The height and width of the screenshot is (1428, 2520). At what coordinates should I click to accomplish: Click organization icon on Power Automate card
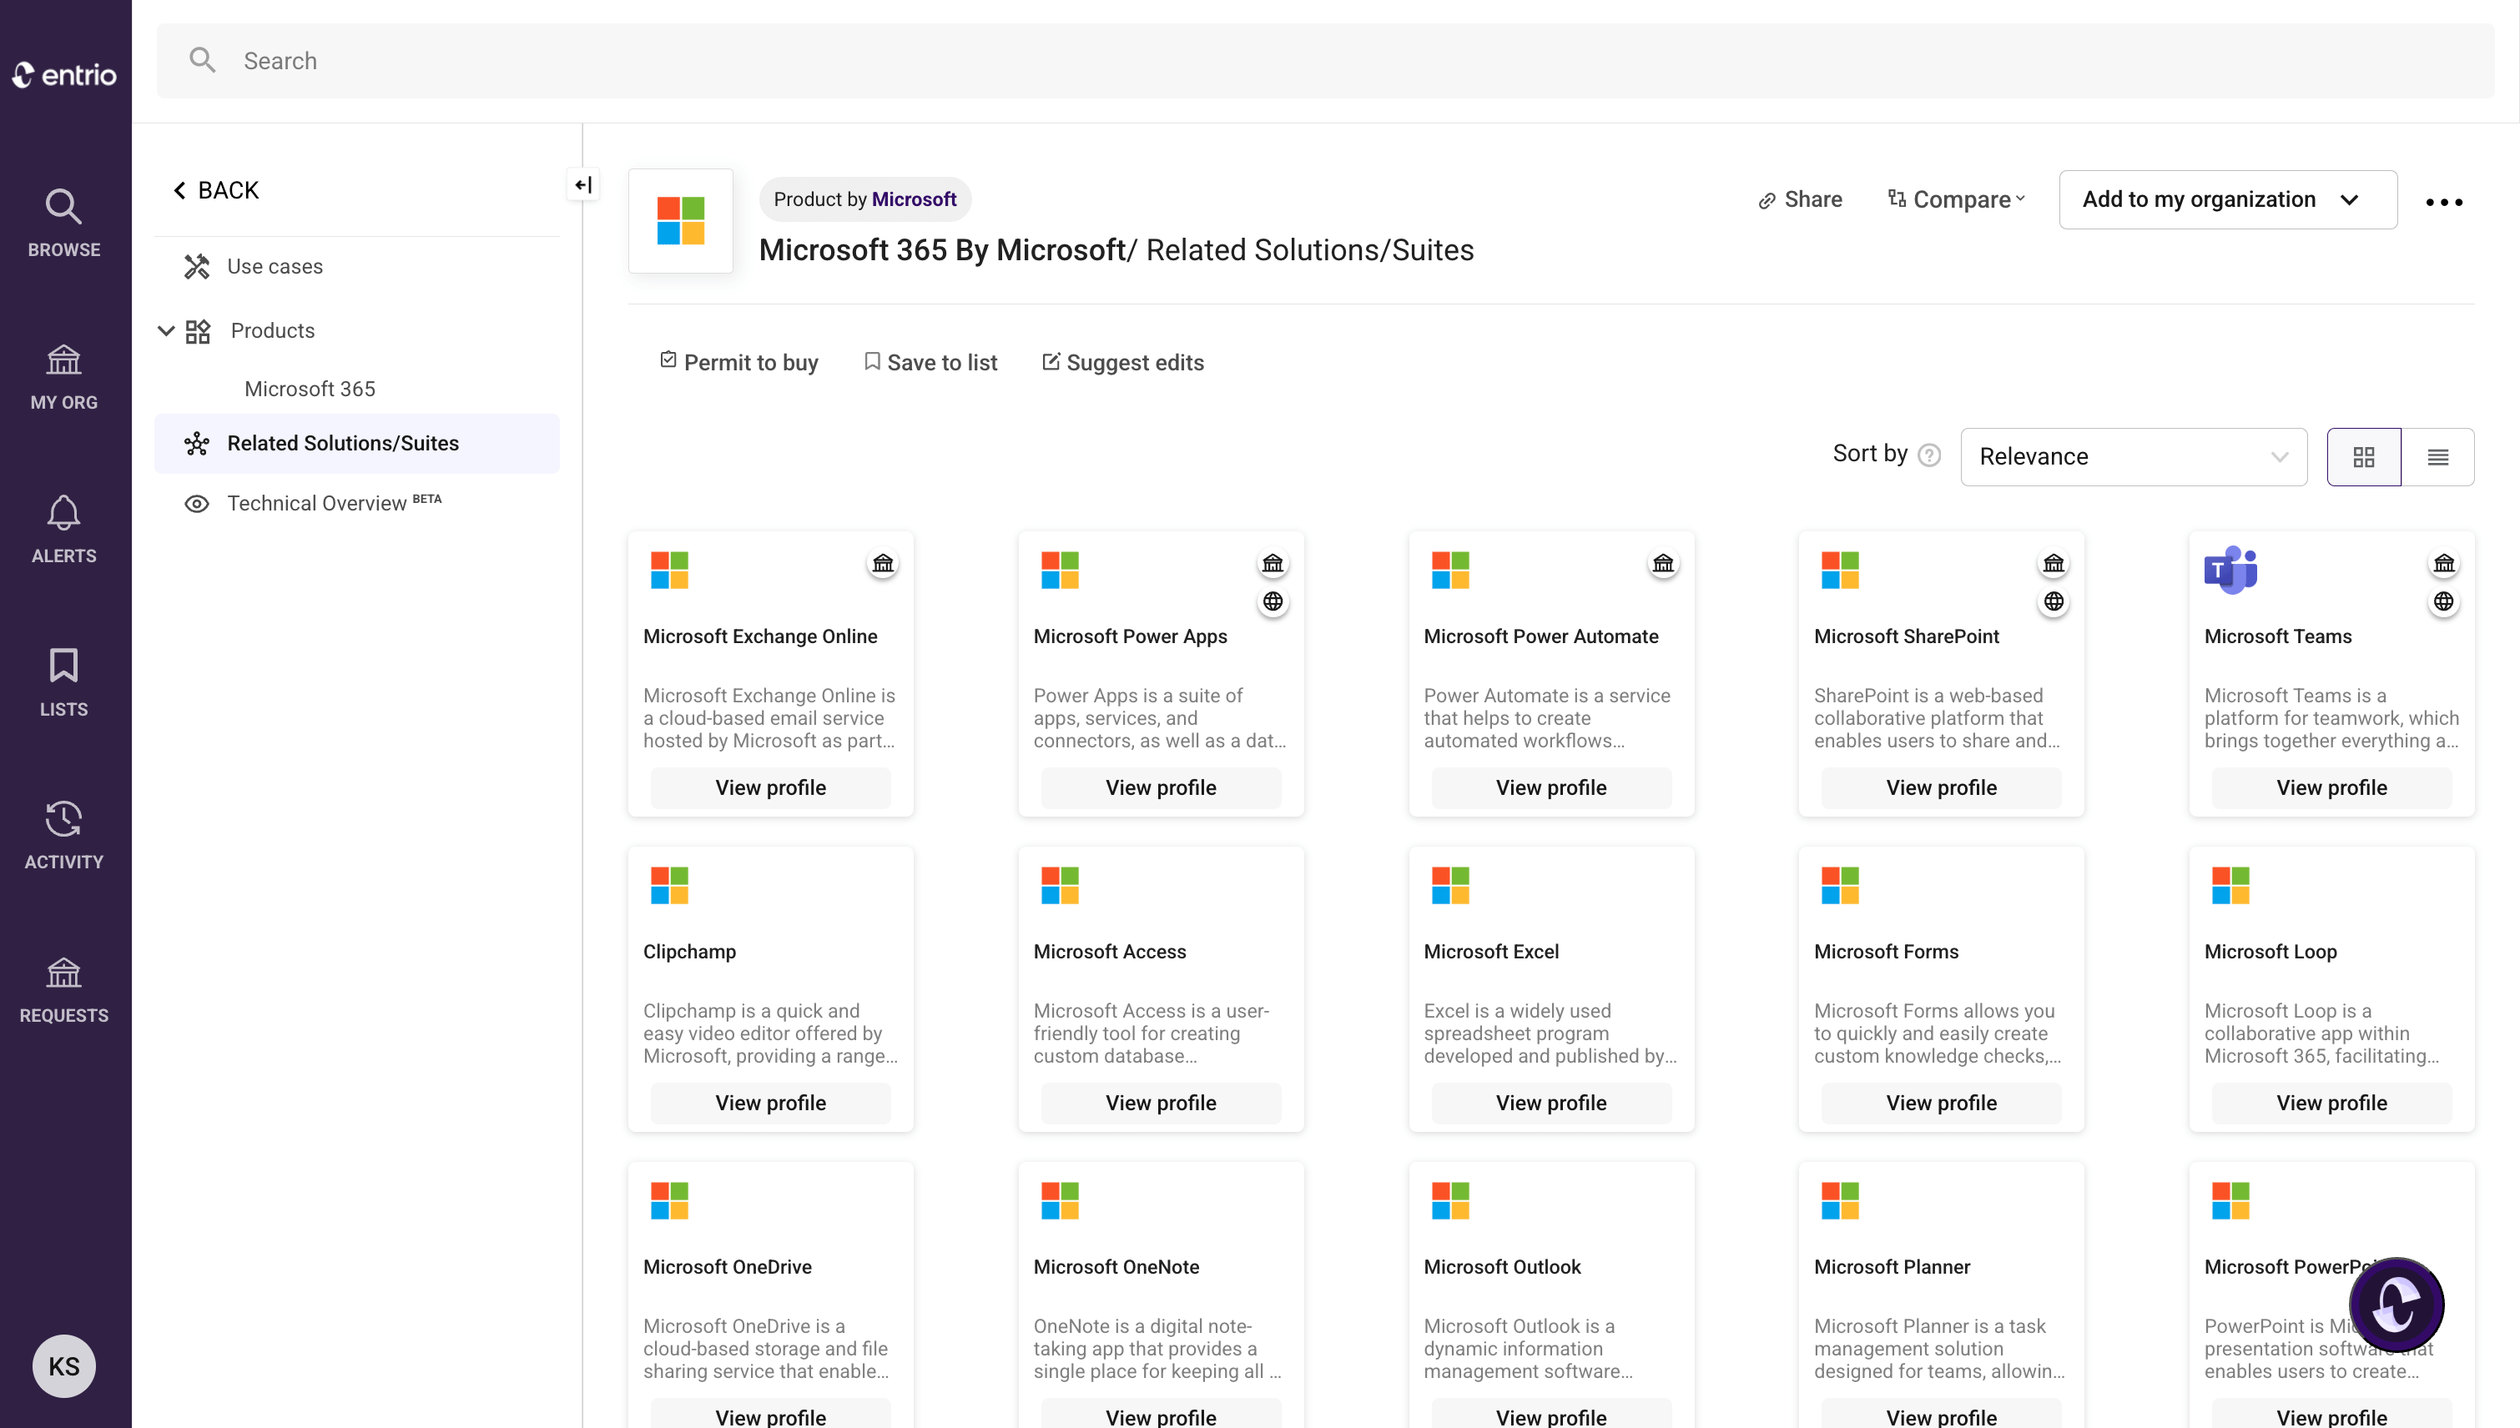1663,563
